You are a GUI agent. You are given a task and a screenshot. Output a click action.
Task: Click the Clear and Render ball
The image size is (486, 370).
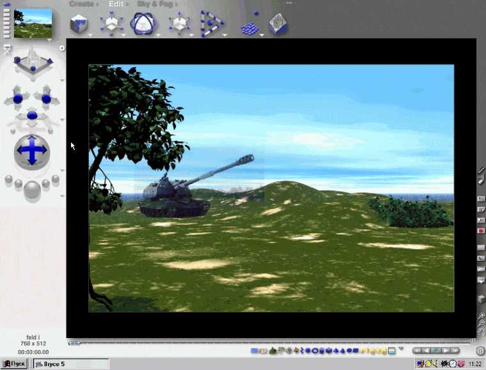pyautogui.click(x=56, y=179)
